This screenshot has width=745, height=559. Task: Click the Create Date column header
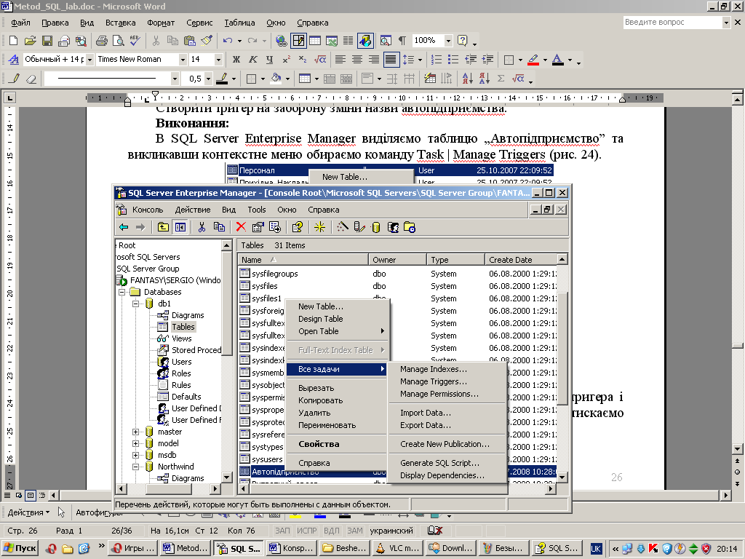tap(521, 260)
